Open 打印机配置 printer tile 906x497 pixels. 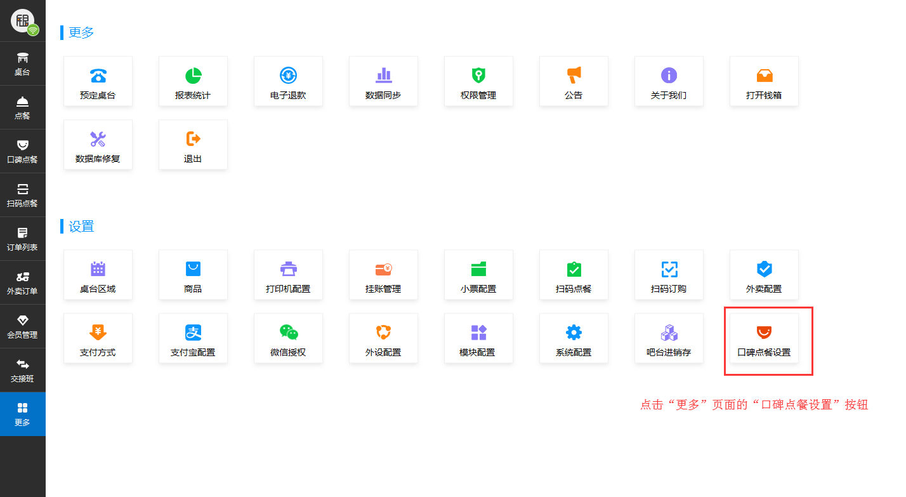tap(288, 275)
